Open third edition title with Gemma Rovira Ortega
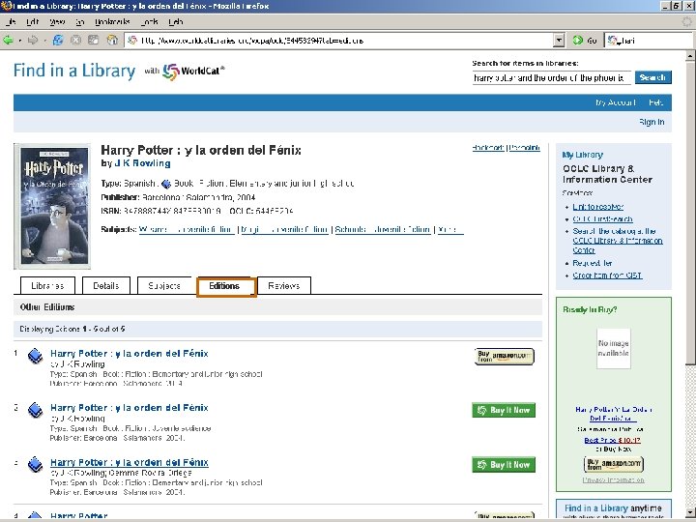Viewport: 696px width, 522px height. click(x=130, y=462)
